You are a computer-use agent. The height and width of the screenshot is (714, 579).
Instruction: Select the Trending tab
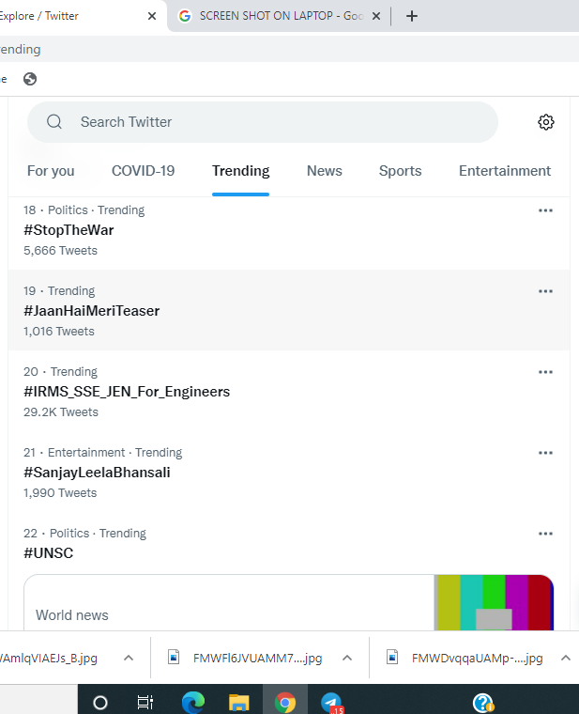pos(240,171)
